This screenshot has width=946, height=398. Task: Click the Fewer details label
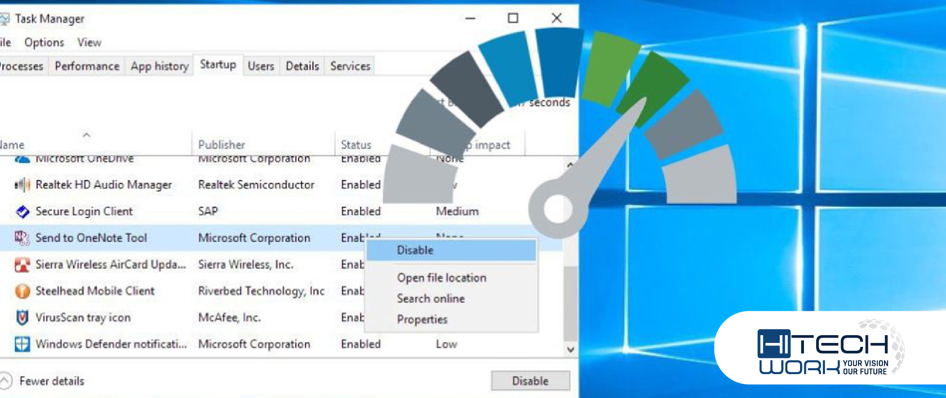(52, 381)
